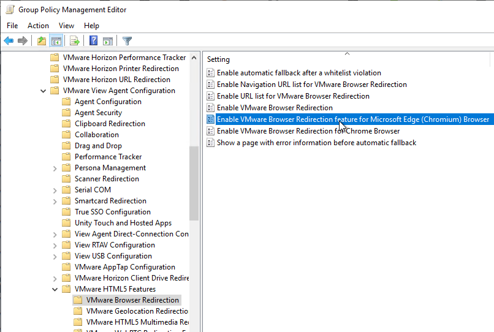Open the Help menu

tap(91, 26)
